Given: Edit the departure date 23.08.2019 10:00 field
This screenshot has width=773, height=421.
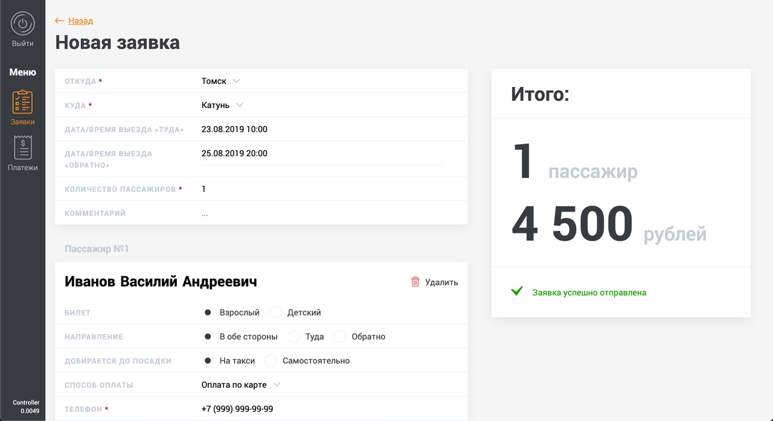Looking at the screenshot, I should click(x=234, y=129).
